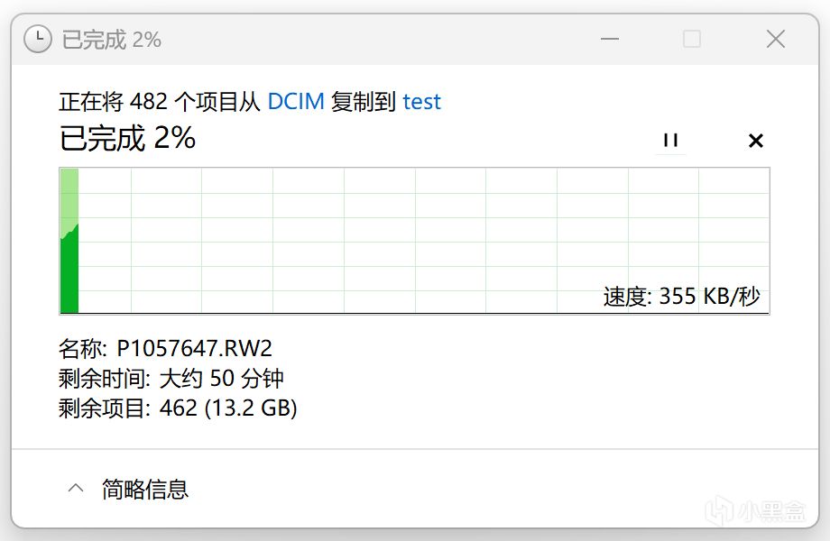Open the DCIM source folder link
830x541 pixels.
296,101
